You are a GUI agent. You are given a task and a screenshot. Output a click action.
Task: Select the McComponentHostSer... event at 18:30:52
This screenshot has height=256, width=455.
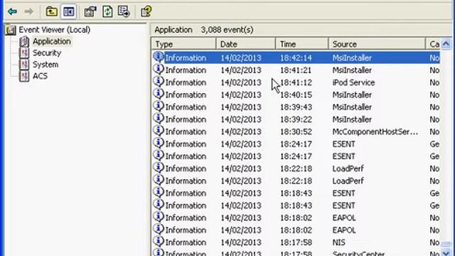(x=296, y=132)
